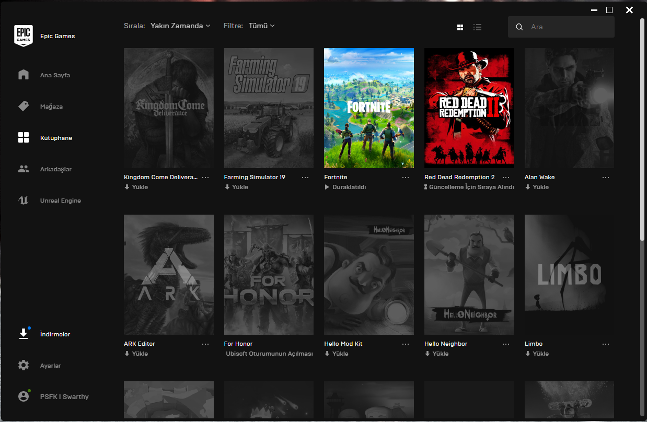Install Hello Neighbor via Yükle
The image size is (647, 422).
tap(436, 354)
